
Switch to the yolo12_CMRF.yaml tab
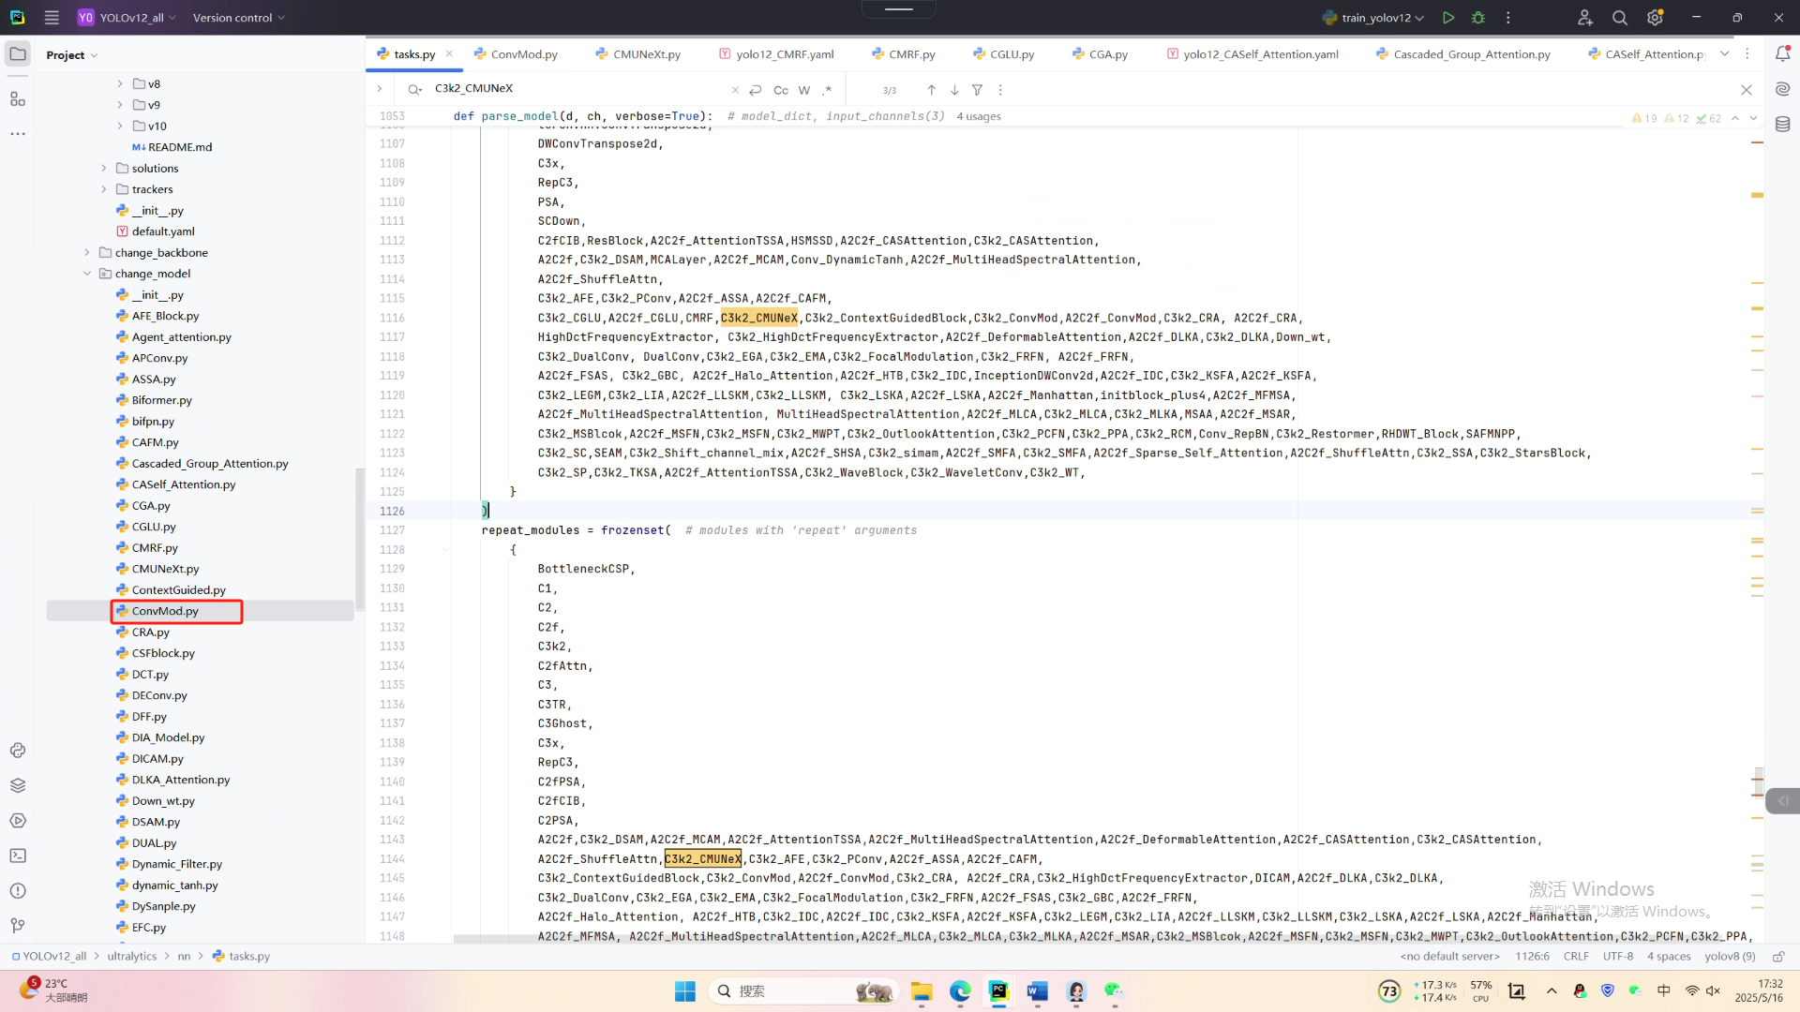[784, 54]
